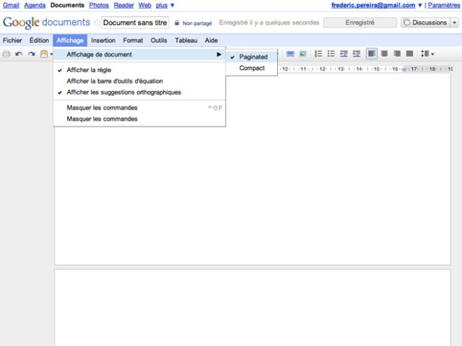
Task: Click the frederic.pereira@gmail.com account link
Action: click(x=373, y=5)
